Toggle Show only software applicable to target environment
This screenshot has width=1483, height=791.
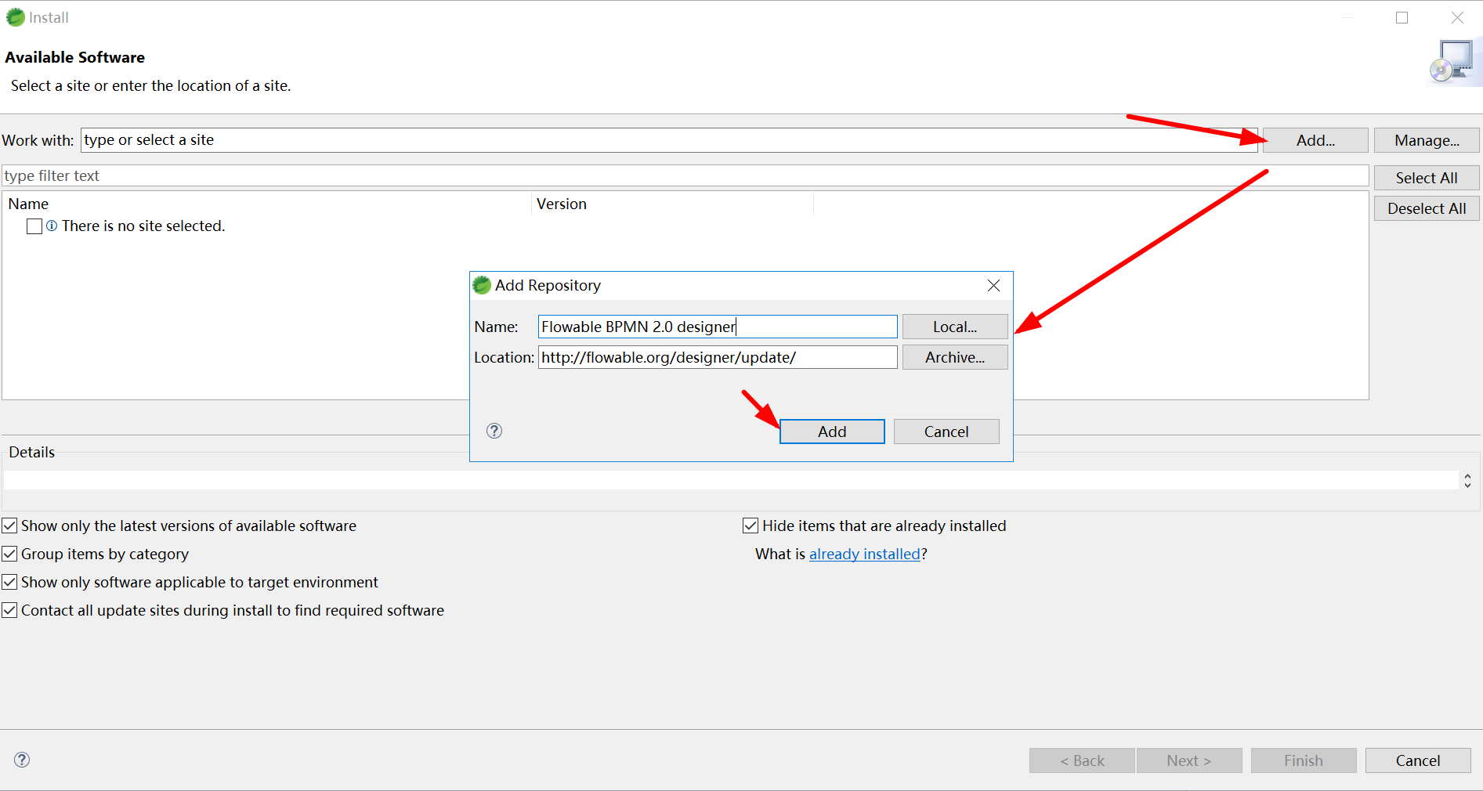(x=9, y=582)
